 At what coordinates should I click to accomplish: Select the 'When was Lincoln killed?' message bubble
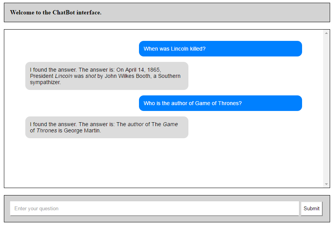(x=220, y=49)
